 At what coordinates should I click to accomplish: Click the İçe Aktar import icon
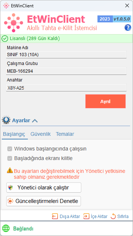tap(86, 217)
